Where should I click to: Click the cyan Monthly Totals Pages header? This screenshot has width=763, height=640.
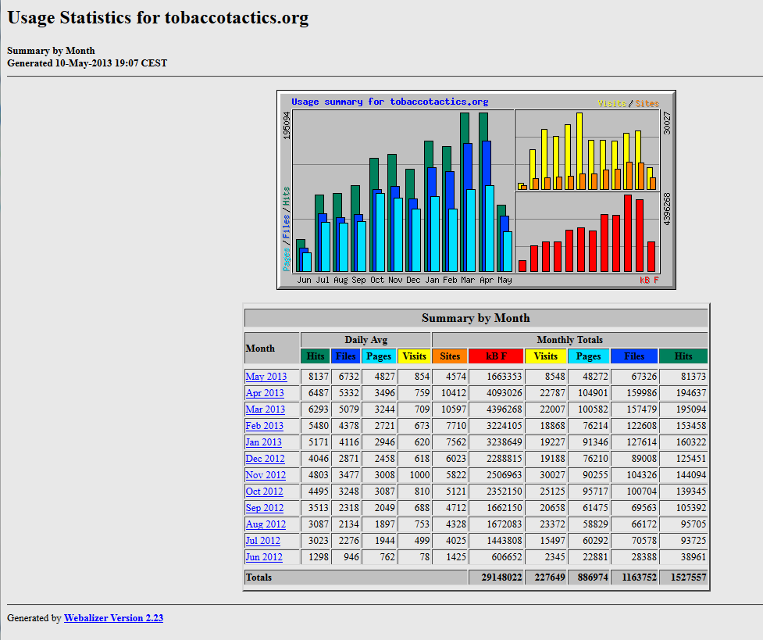pos(588,356)
